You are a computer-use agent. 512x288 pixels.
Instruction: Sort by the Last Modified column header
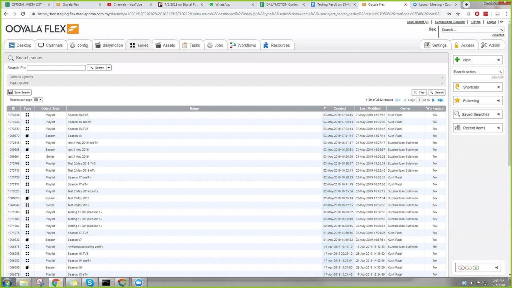point(370,108)
